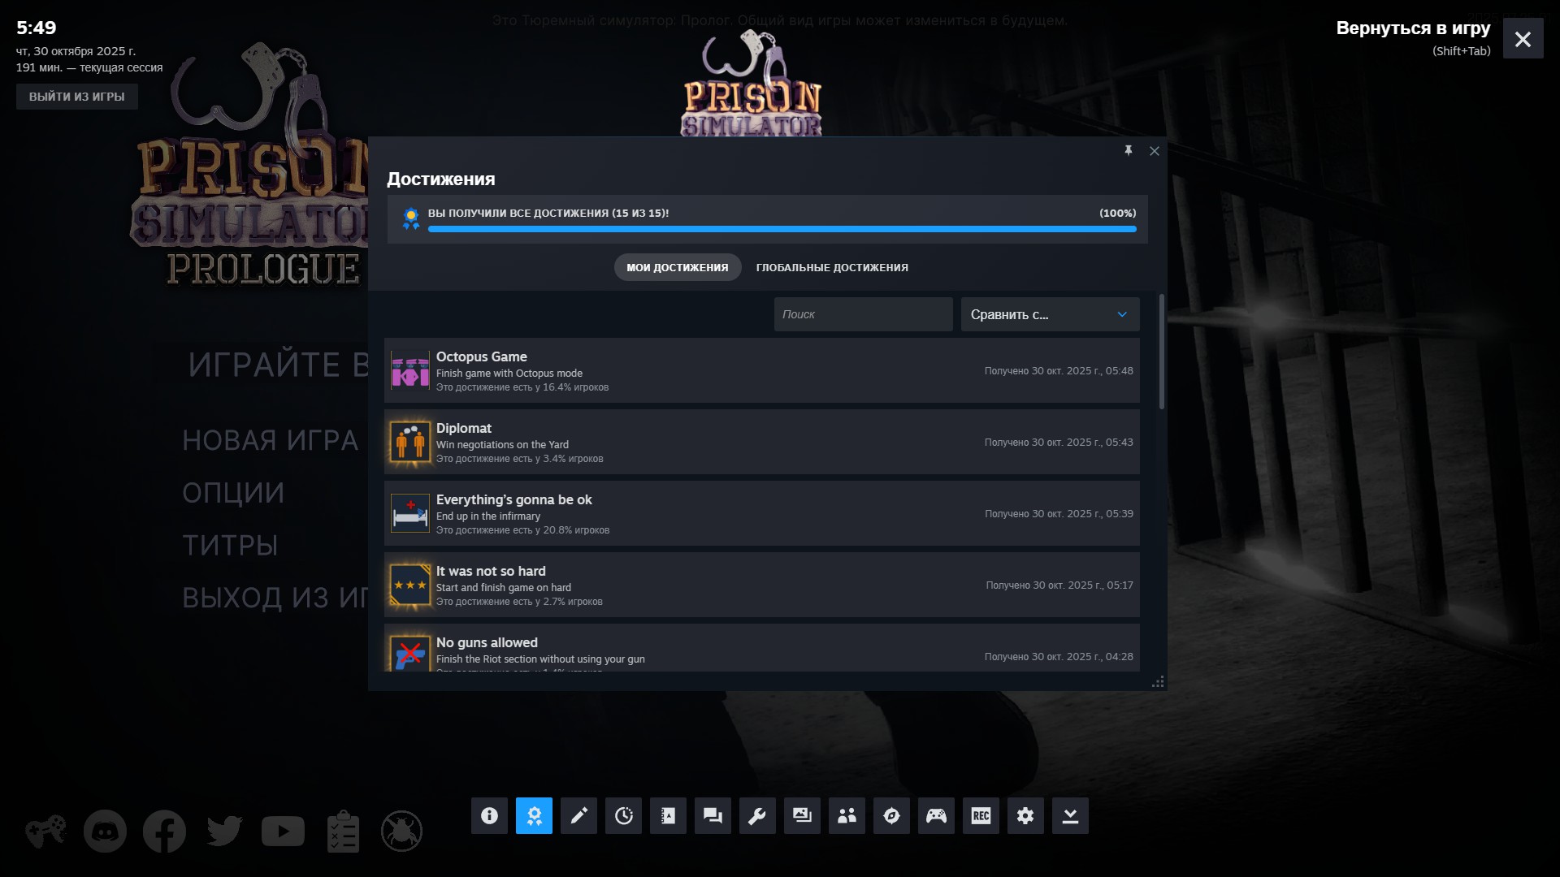Click the 'Выйти из игры' button
Viewport: 1560px width, 877px height.
click(x=77, y=97)
